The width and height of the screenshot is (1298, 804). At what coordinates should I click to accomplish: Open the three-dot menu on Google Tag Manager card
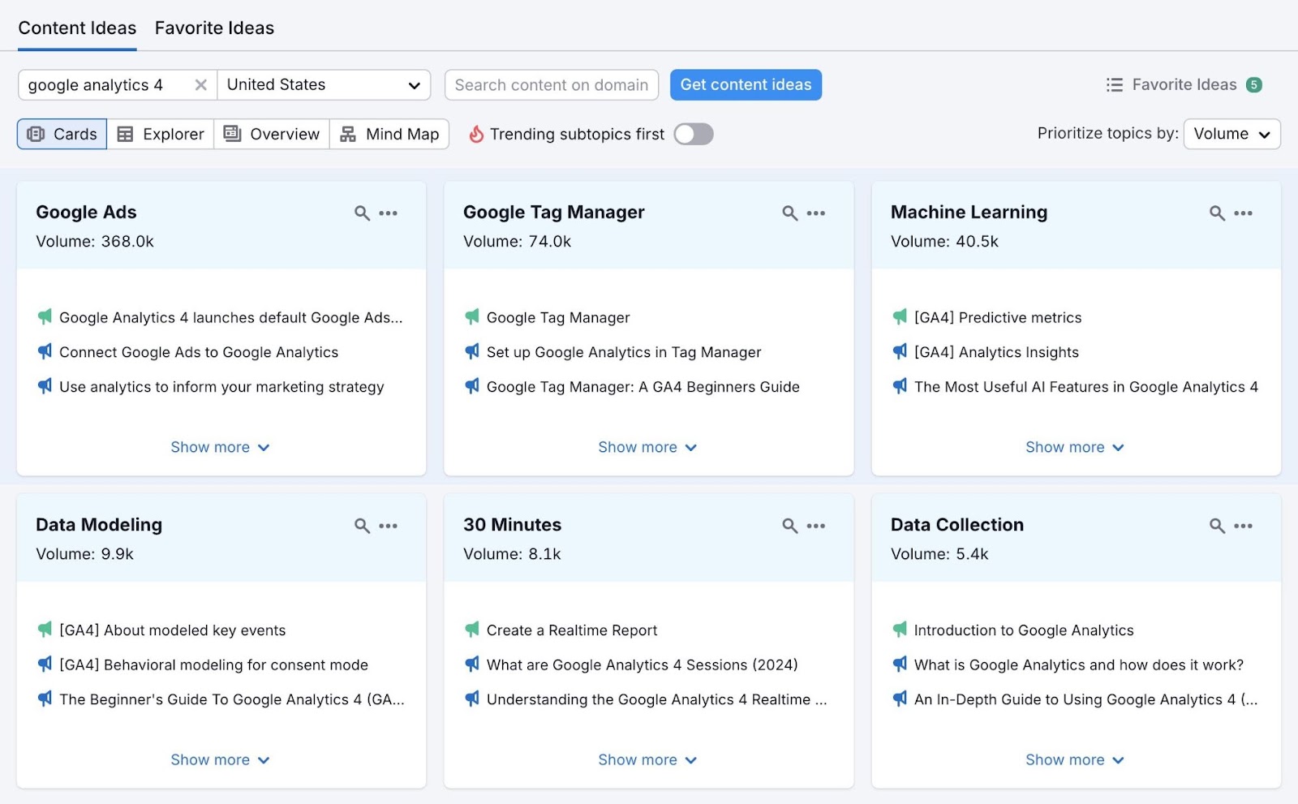[816, 213]
